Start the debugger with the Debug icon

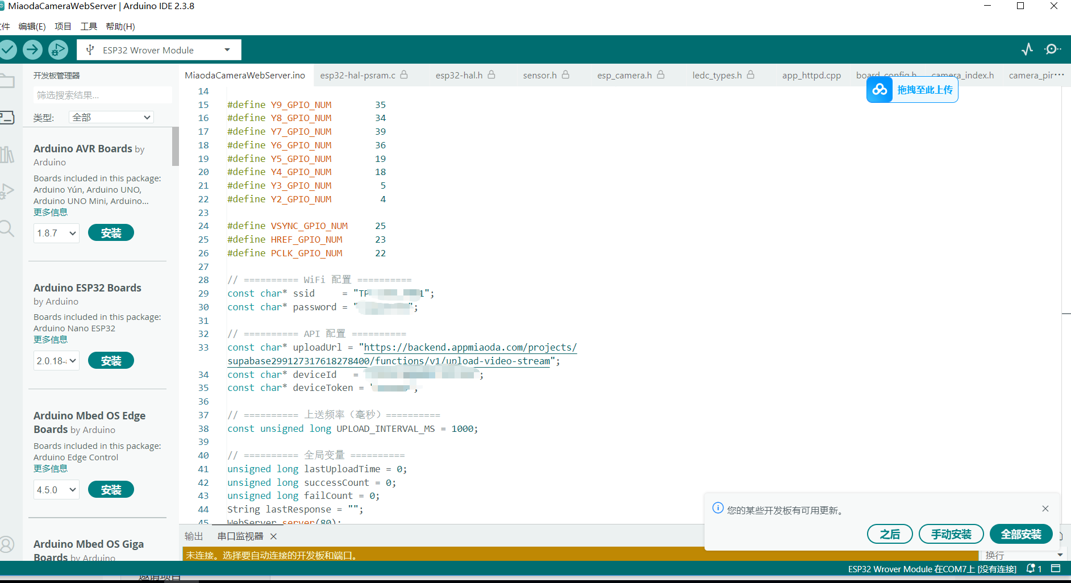[x=58, y=50]
